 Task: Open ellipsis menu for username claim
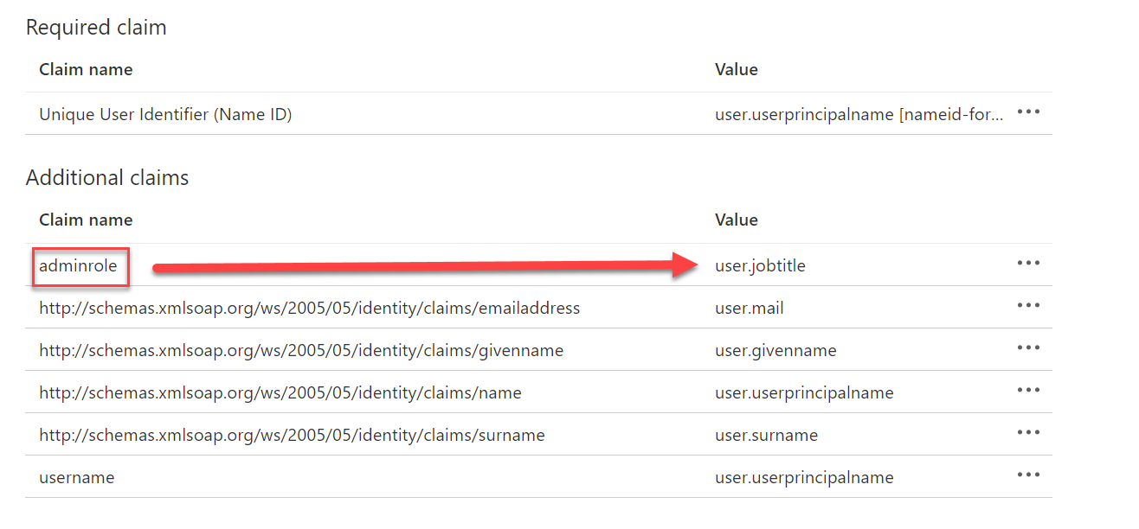(x=1028, y=475)
